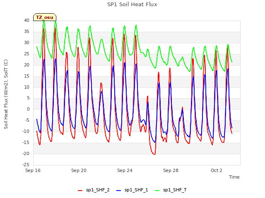Click the 5 y-axis tick label
The height and width of the screenshot is (198, 265).
click(x=28, y=98)
